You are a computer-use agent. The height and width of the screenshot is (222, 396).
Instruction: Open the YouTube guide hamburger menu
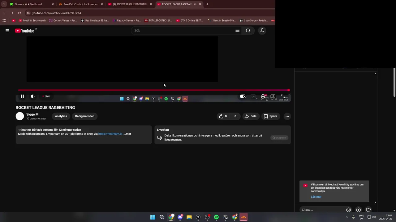coord(7,31)
